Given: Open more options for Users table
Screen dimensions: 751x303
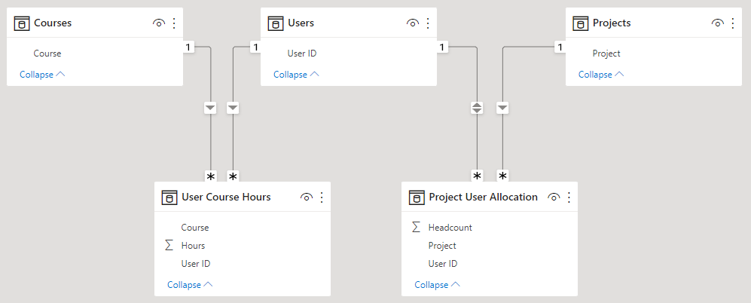Looking at the screenshot, I should [428, 23].
